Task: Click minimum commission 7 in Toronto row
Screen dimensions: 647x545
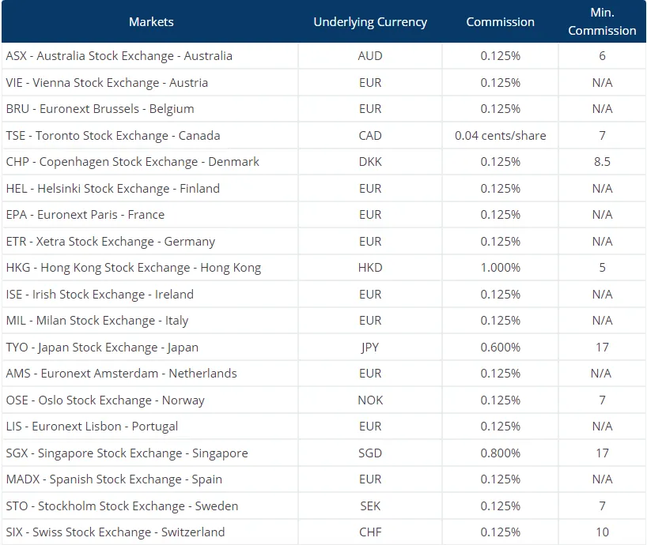Action: click(602, 136)
